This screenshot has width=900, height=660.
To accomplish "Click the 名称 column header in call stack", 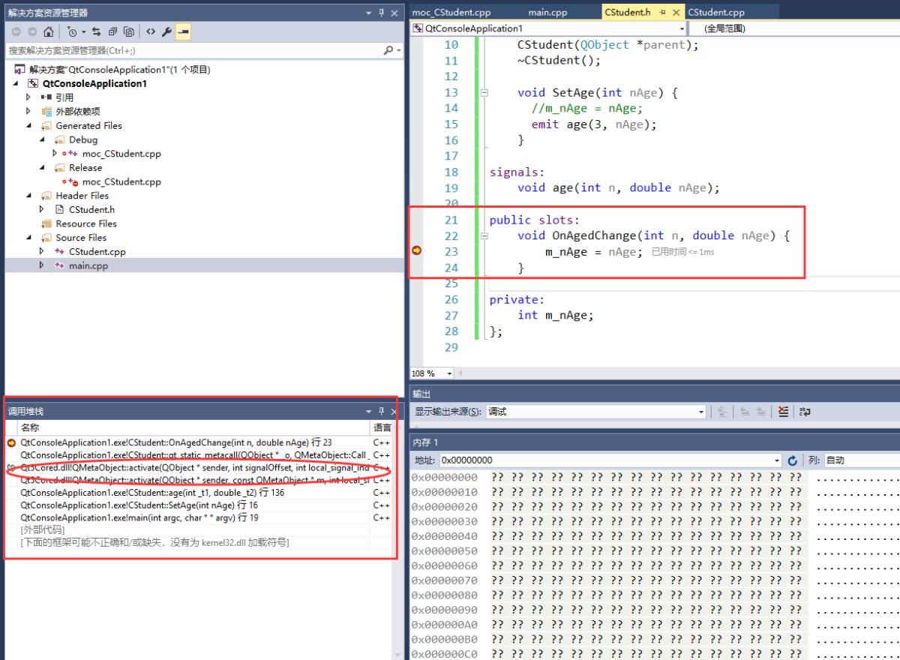I will 193,427.
